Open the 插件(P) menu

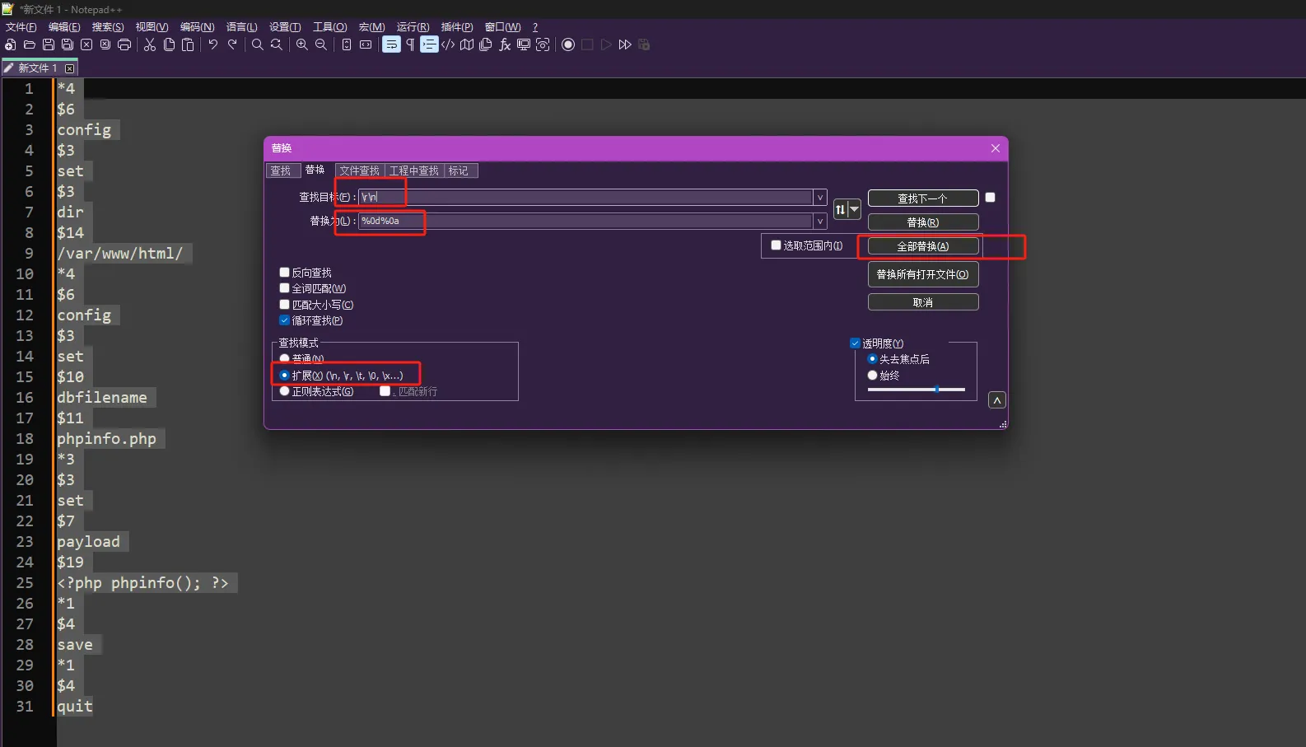457,27
